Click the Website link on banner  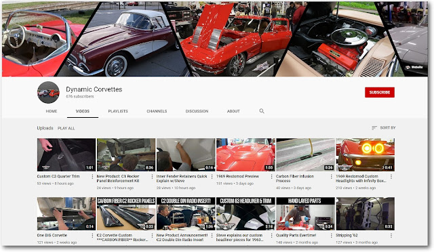(x=414, y=67)
